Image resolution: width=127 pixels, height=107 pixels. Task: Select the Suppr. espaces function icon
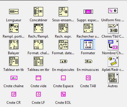[88, 12]
